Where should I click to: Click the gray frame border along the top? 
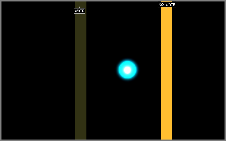click(x=113, y=1)
